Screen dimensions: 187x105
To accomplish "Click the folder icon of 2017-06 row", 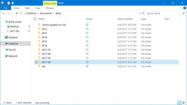I will click(39, 62).
